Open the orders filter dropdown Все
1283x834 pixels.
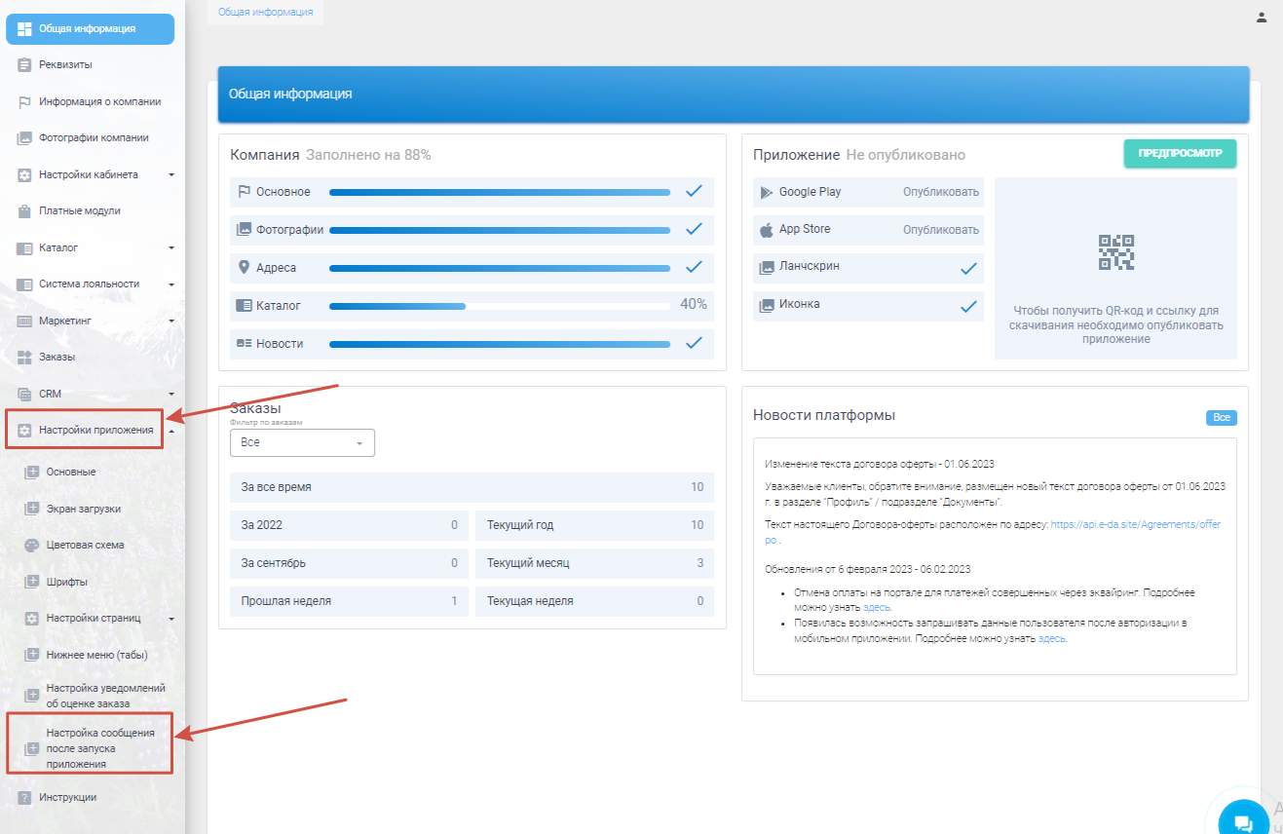[x=302, y=442]
